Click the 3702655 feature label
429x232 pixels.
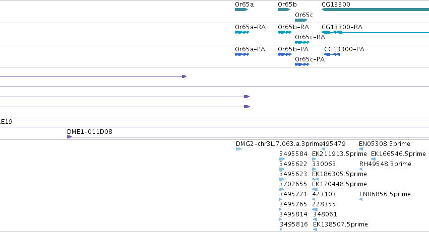tap(293, 184)
